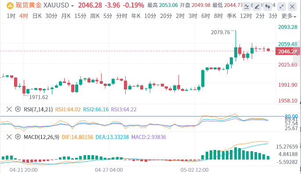
Task: Click the RSI3:64.22 value
Action: click(124, 110)
